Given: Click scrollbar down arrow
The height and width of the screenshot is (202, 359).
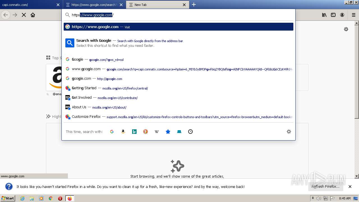Looking at the screenshot, I should 357,176.
